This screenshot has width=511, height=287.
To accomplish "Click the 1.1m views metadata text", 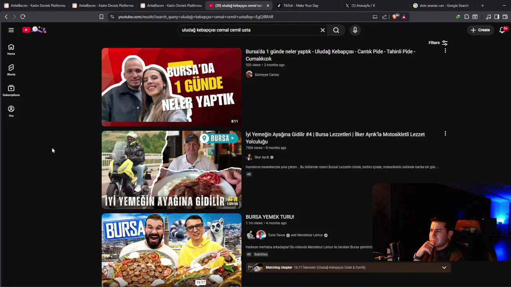I will (254, 223).
